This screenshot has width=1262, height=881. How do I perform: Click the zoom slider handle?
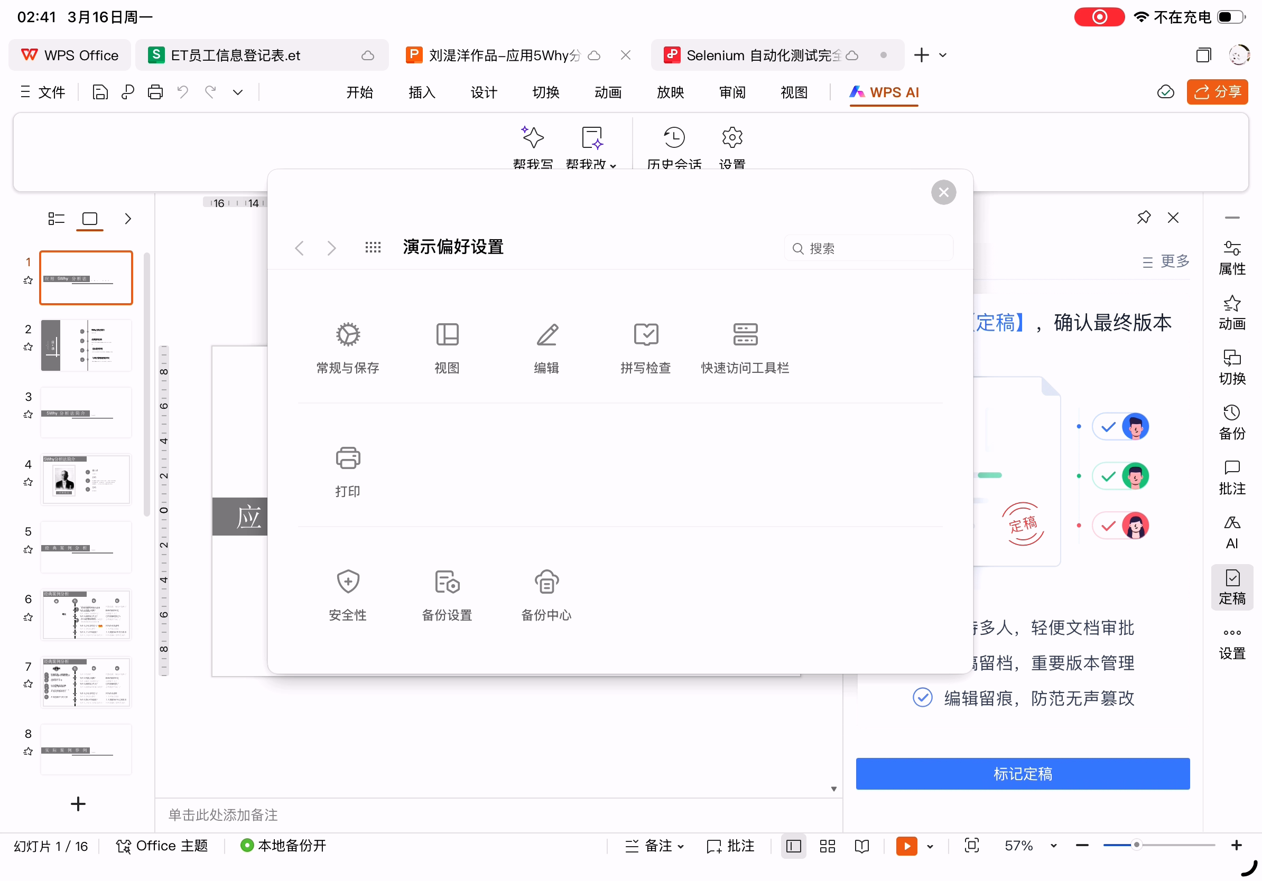1137,845
